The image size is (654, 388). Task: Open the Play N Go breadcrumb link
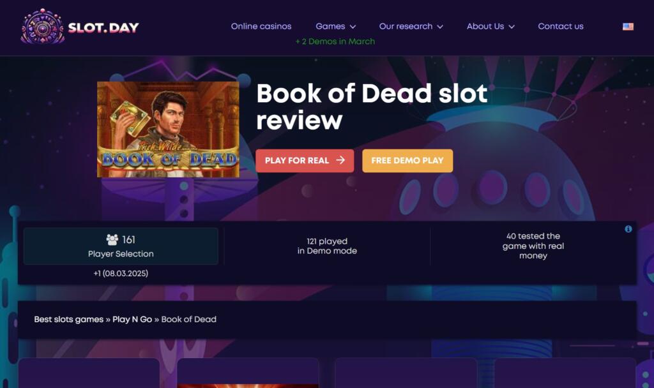[x=132, y=319]
